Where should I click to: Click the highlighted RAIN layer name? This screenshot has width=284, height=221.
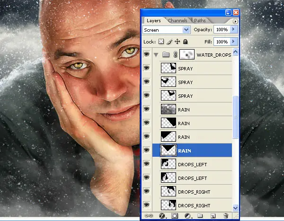pyautogui.click(x=185, y=151)
